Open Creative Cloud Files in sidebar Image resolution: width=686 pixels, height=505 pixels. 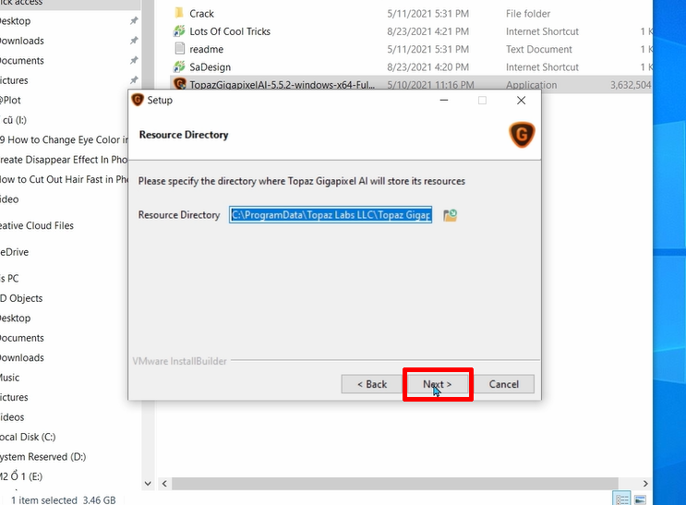[x=37, y=226]
